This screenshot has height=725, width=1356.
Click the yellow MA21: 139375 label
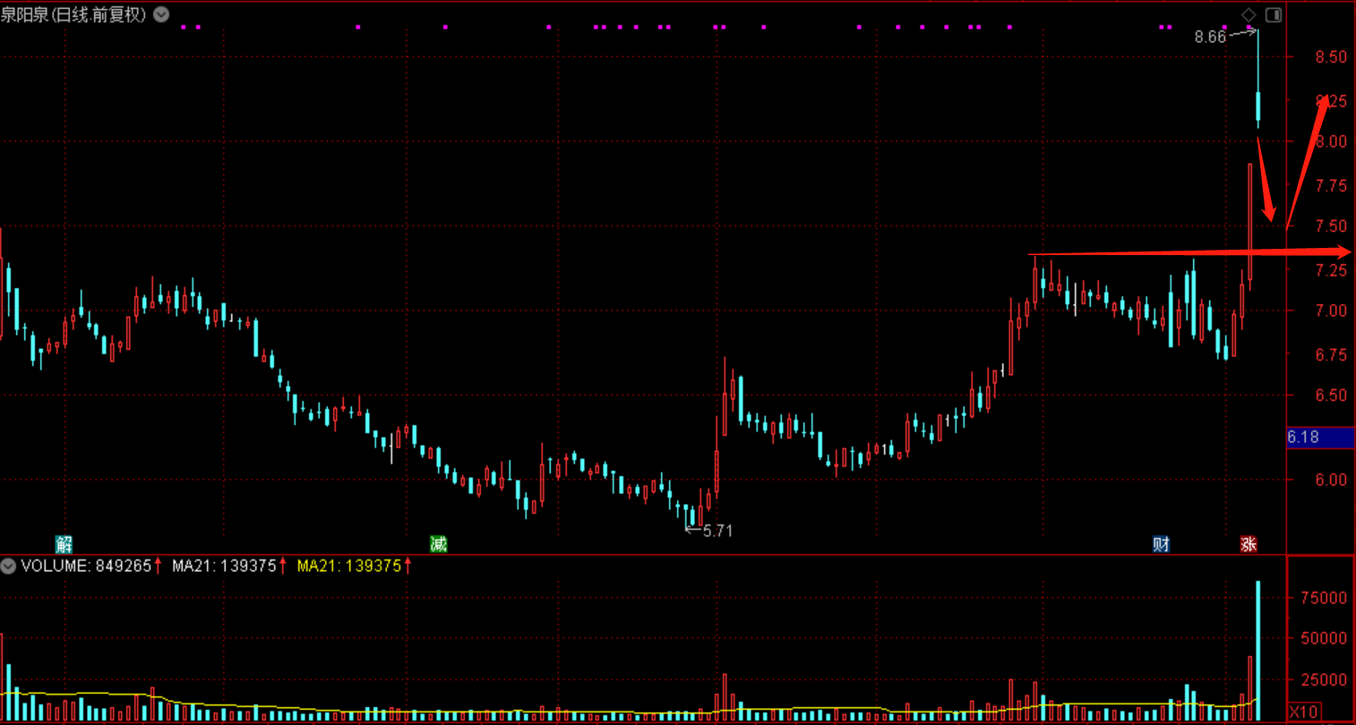(349, 566)
